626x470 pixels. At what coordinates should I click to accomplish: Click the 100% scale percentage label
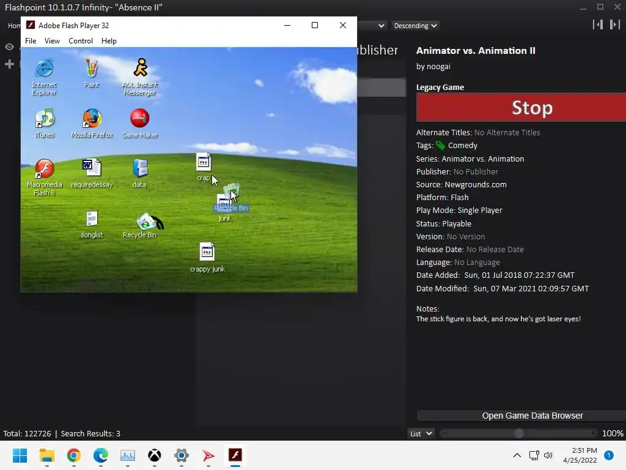(x=613, y=434)
